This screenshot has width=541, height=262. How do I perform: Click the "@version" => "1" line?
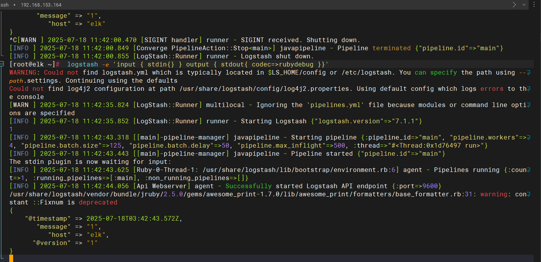tap(65, 243)
